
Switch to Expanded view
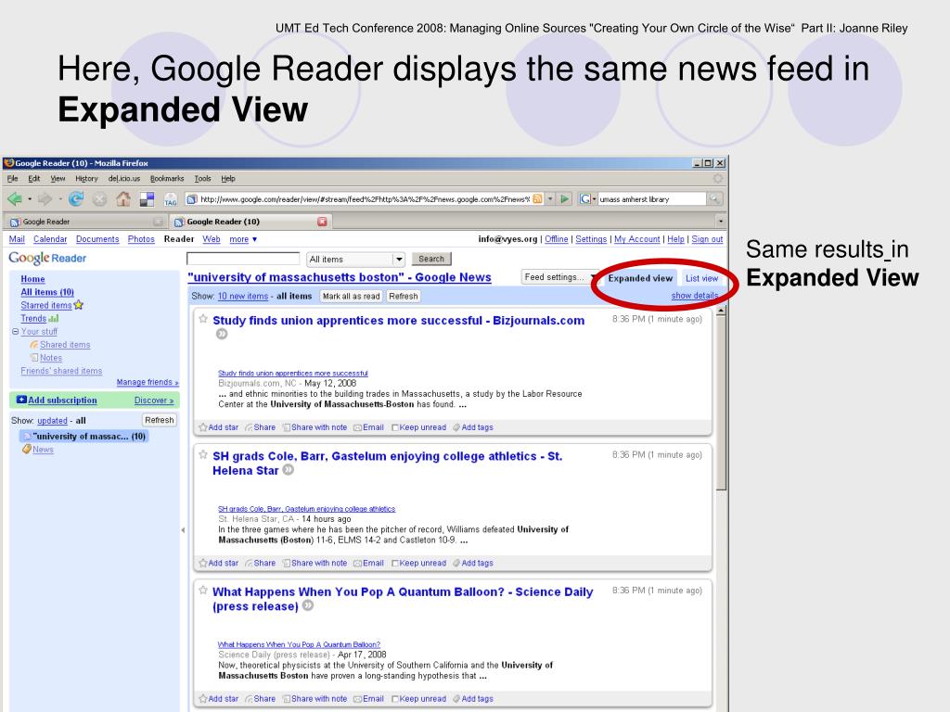pyautogui.click(x=640, y=278)
